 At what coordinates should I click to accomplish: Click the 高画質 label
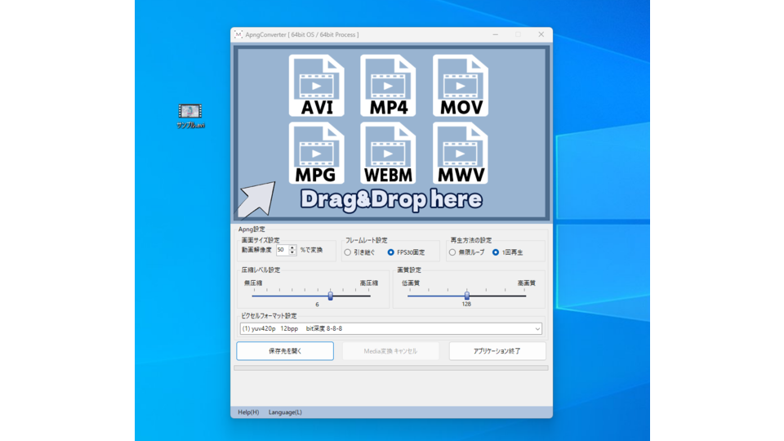tap(527, 283)
